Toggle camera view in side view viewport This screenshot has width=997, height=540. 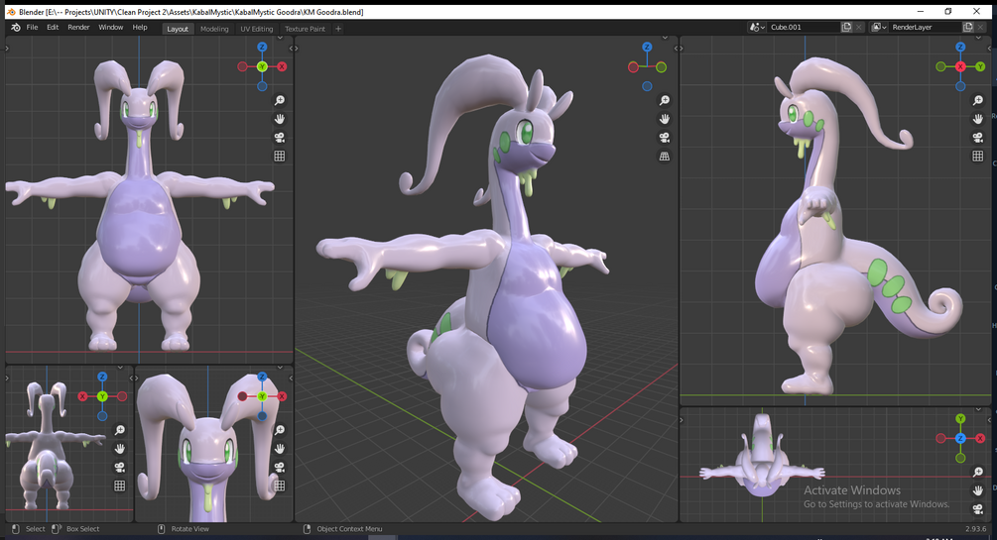(x=978, y=137)
